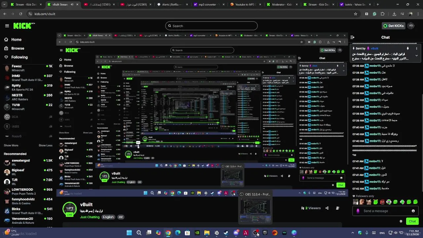Screen dimensions: 423x238
Task: Click the KICK logo
Action: click(x=24, y=26)
